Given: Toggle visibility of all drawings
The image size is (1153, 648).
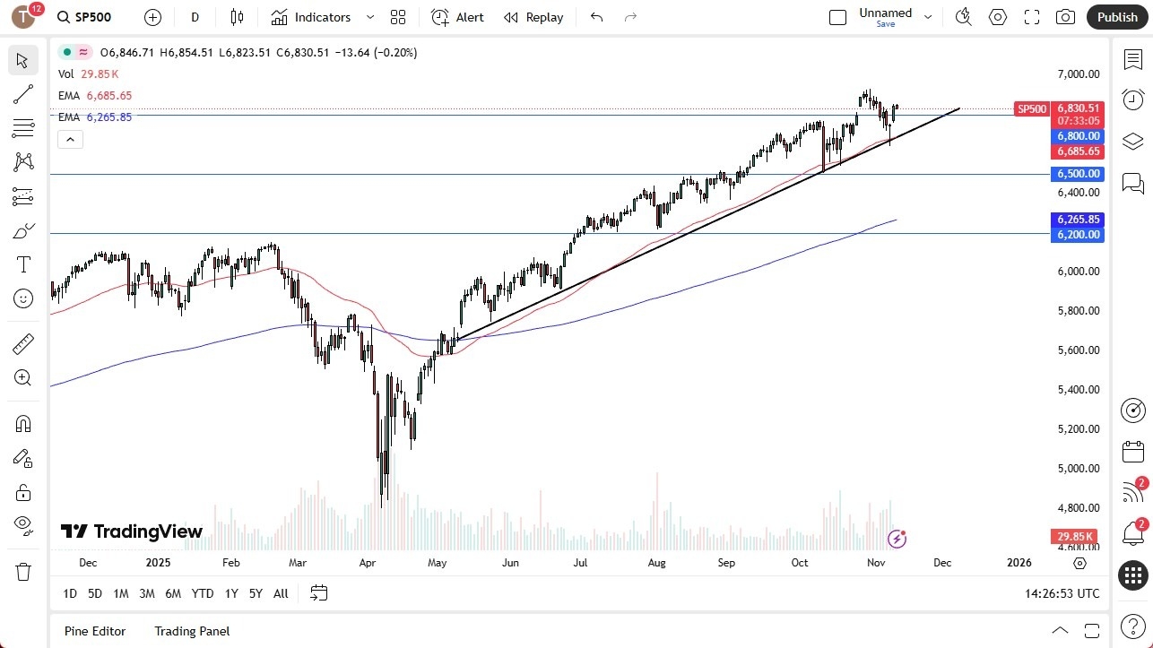Looking at the screenshot, I should point(22,524).
